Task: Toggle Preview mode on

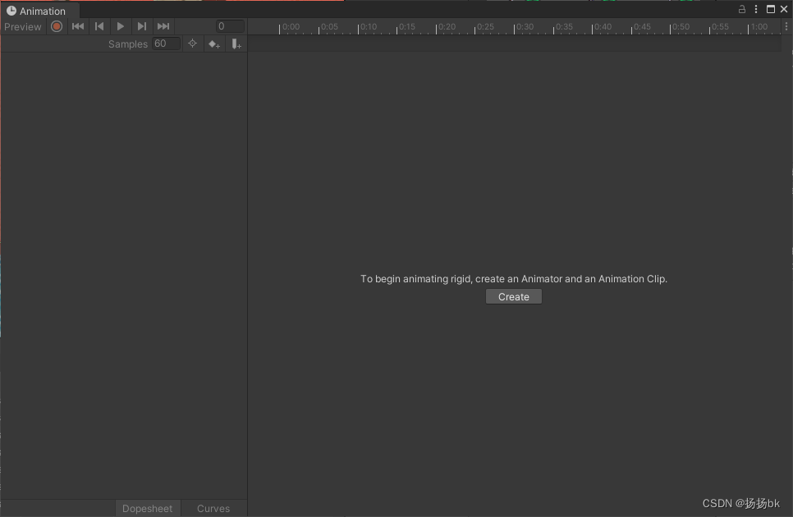Action: tap(22, 25)
